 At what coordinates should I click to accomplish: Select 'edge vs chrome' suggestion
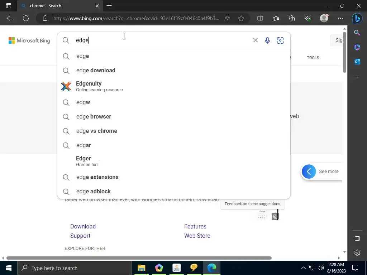174,131
